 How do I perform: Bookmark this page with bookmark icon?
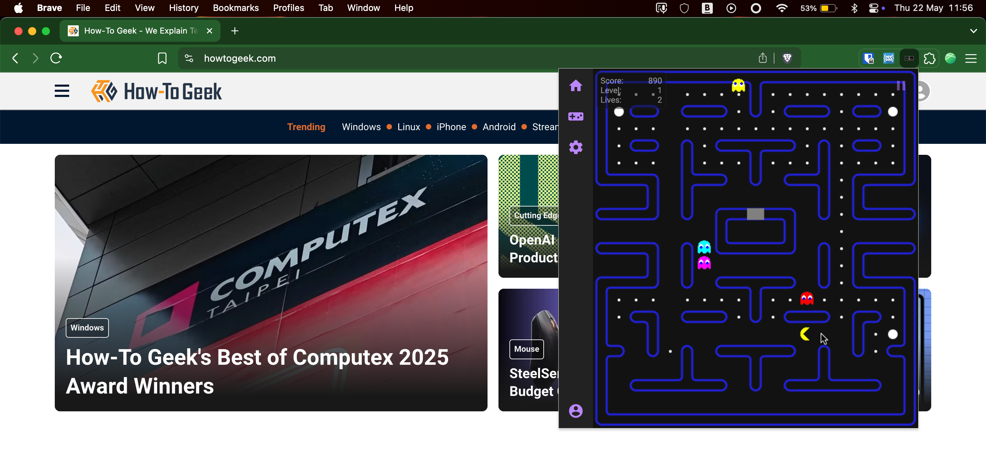point(162,58)
